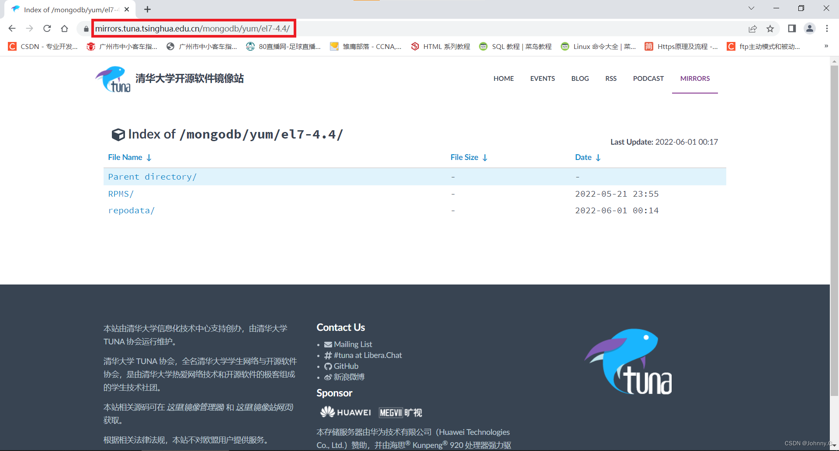Open the RSS nav item
The width and height of the screenshot is (839, 451).
tap(611, 79)
